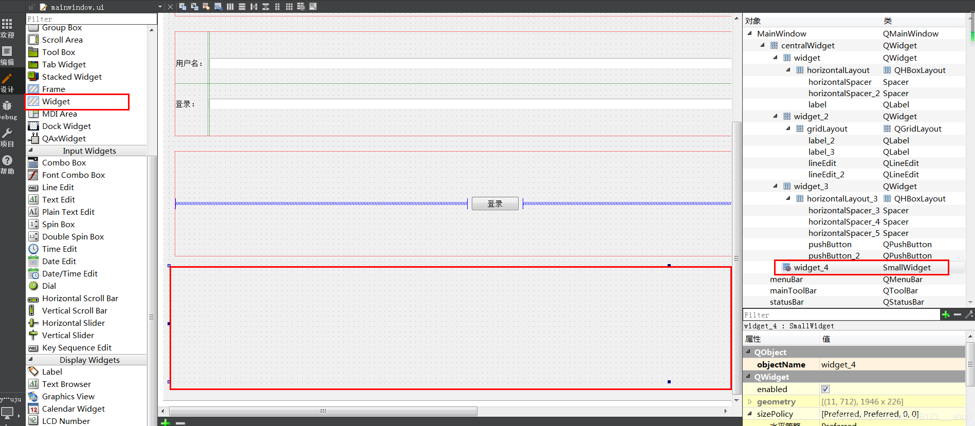
Task: Click the file lock icon beside mainwindow.ui
Action: point(32,7)
